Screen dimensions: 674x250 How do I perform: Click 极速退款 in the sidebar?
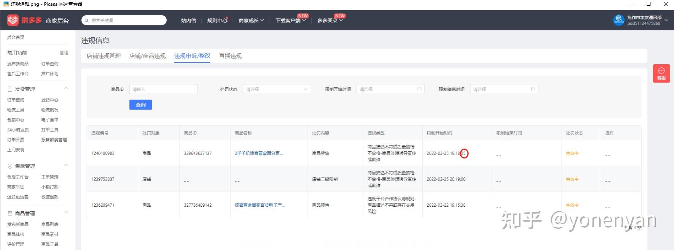(x=50, y=197)
